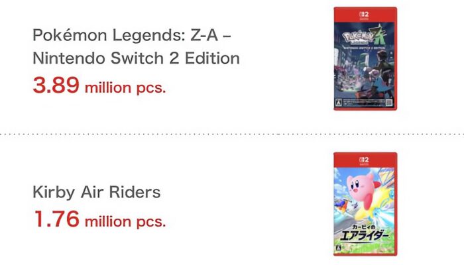Click the 3.89 sales figure

pos(56,85)
